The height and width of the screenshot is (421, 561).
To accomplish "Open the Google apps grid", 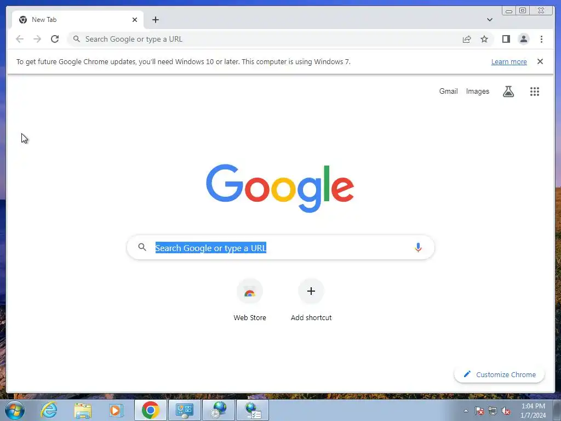I will [535, 92].
